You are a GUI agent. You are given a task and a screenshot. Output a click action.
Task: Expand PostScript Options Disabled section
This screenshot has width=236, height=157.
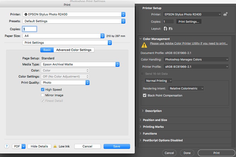(x=140, y=140)
